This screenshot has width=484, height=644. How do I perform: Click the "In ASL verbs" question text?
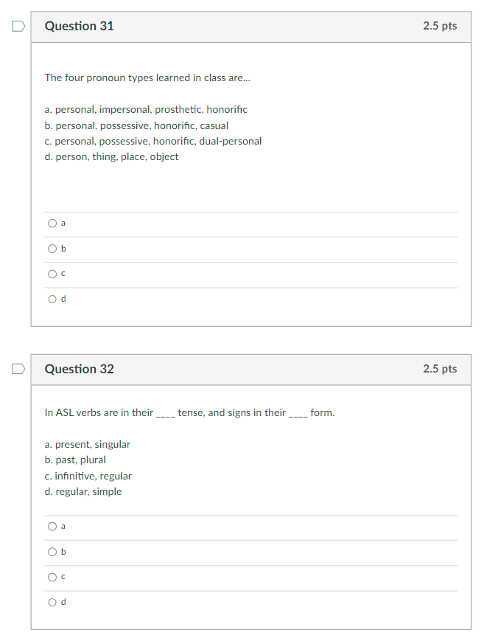click(189, 412)
